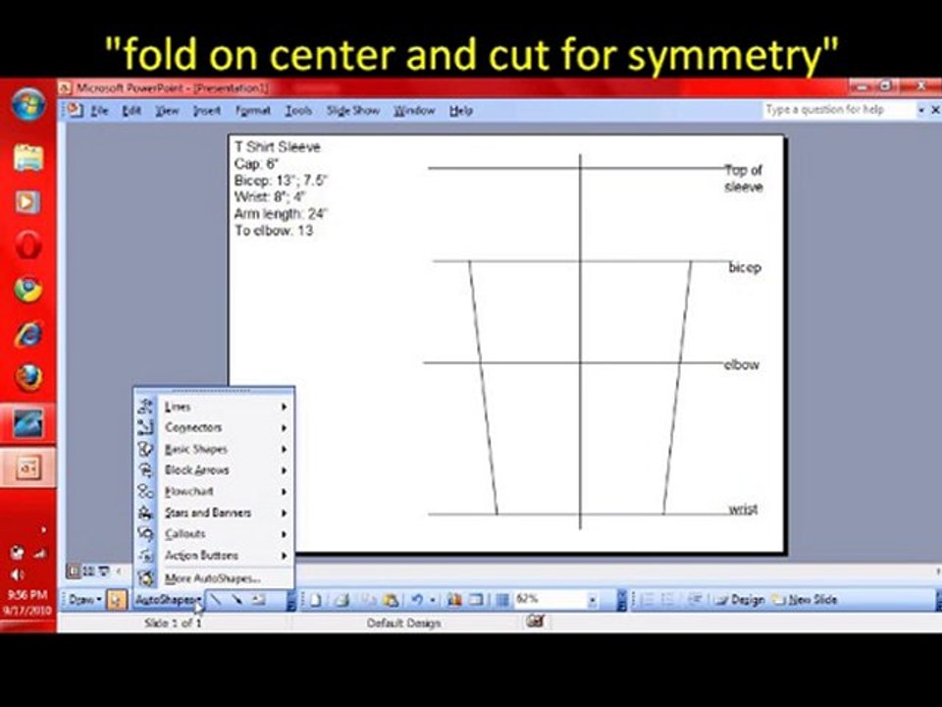Switch to PowerPoint taskbar button

point(28,467)
